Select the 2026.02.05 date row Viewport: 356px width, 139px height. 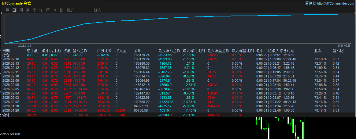coord(11,89)
